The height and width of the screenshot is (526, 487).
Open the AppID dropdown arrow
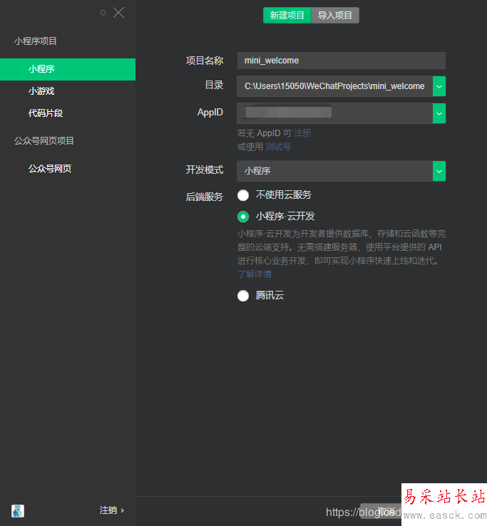(439, 113)
